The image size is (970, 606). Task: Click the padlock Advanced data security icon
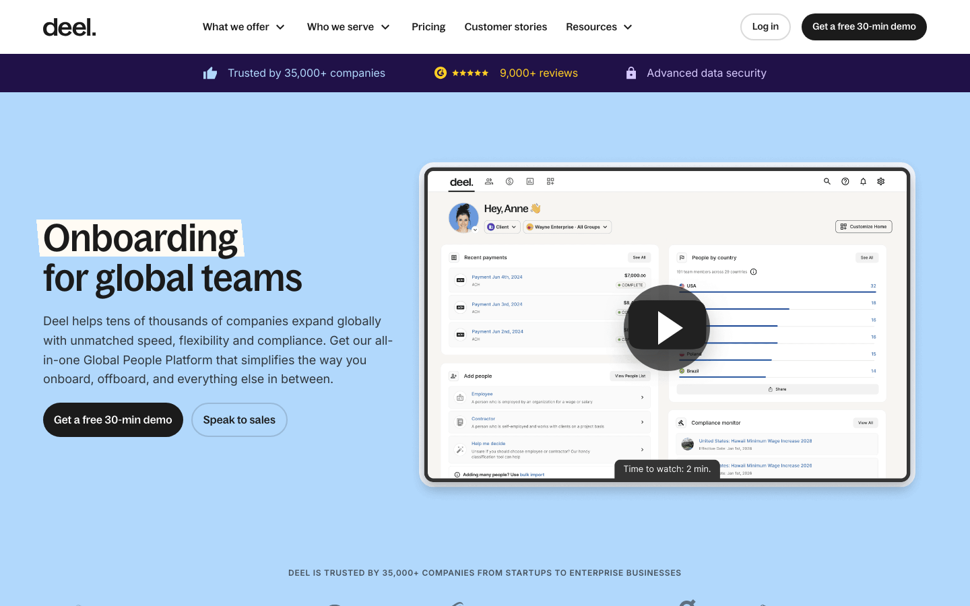(x=631, y=73)
